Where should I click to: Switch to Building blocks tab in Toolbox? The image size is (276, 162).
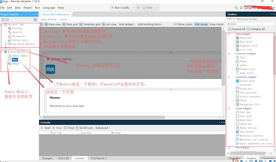(247, 19)
